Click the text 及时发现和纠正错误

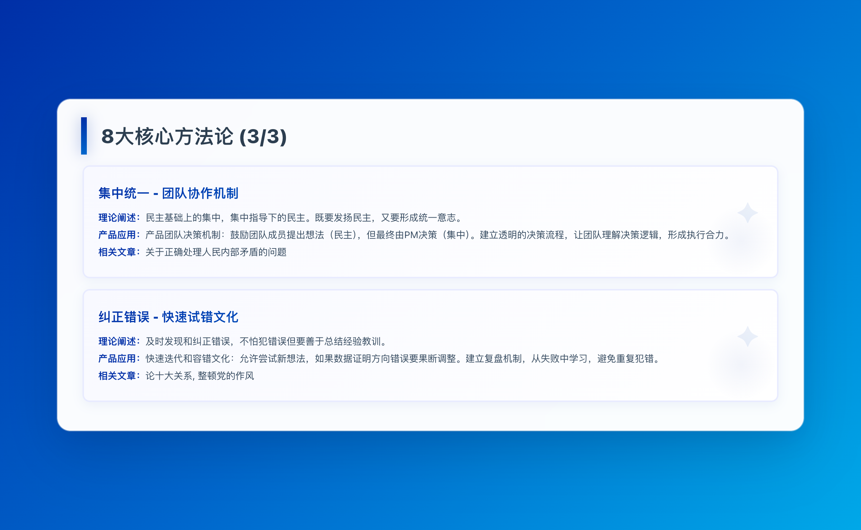[188, 341]
